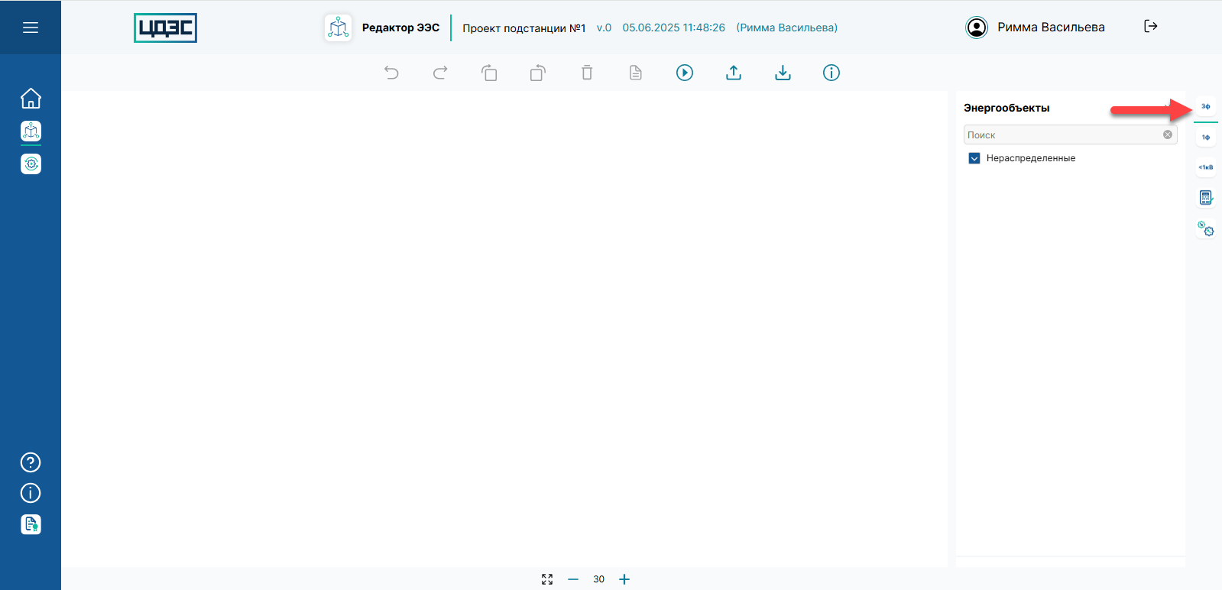The height and width of the screenshot is (590, 1222).
Task: Open the left hamburger menu
Action: tap(31, 28)
